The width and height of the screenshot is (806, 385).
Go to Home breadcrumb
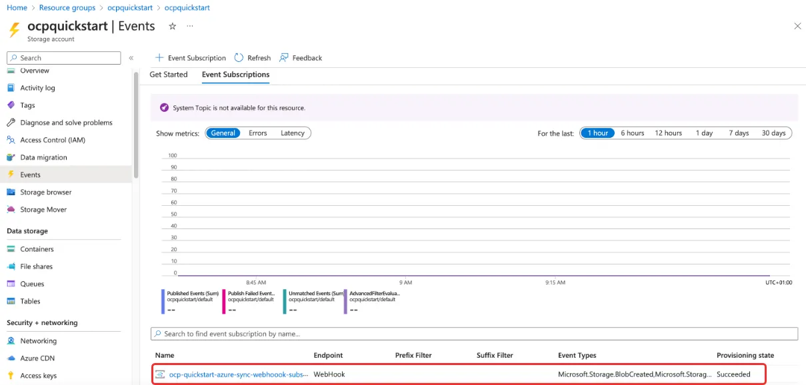pos(17,8)
